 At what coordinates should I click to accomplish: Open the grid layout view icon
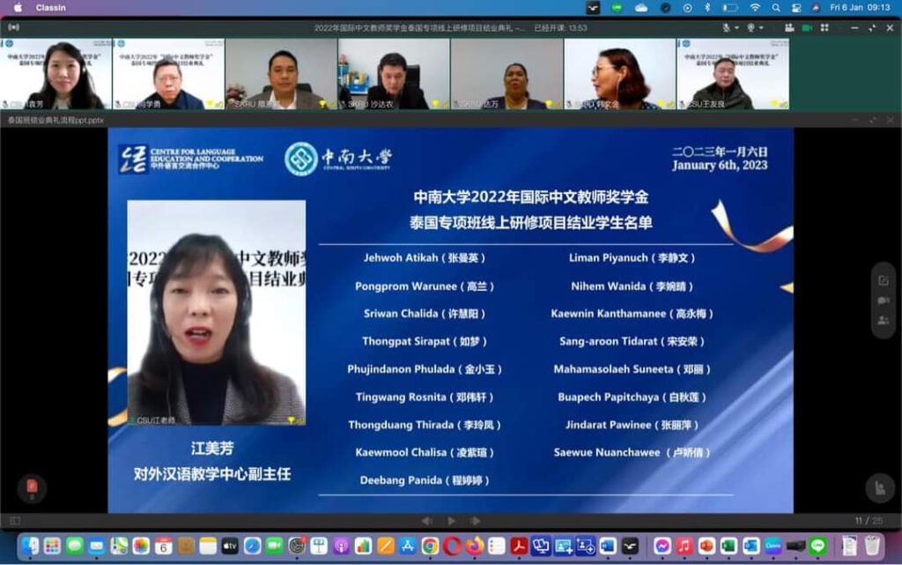pos(824,27)
